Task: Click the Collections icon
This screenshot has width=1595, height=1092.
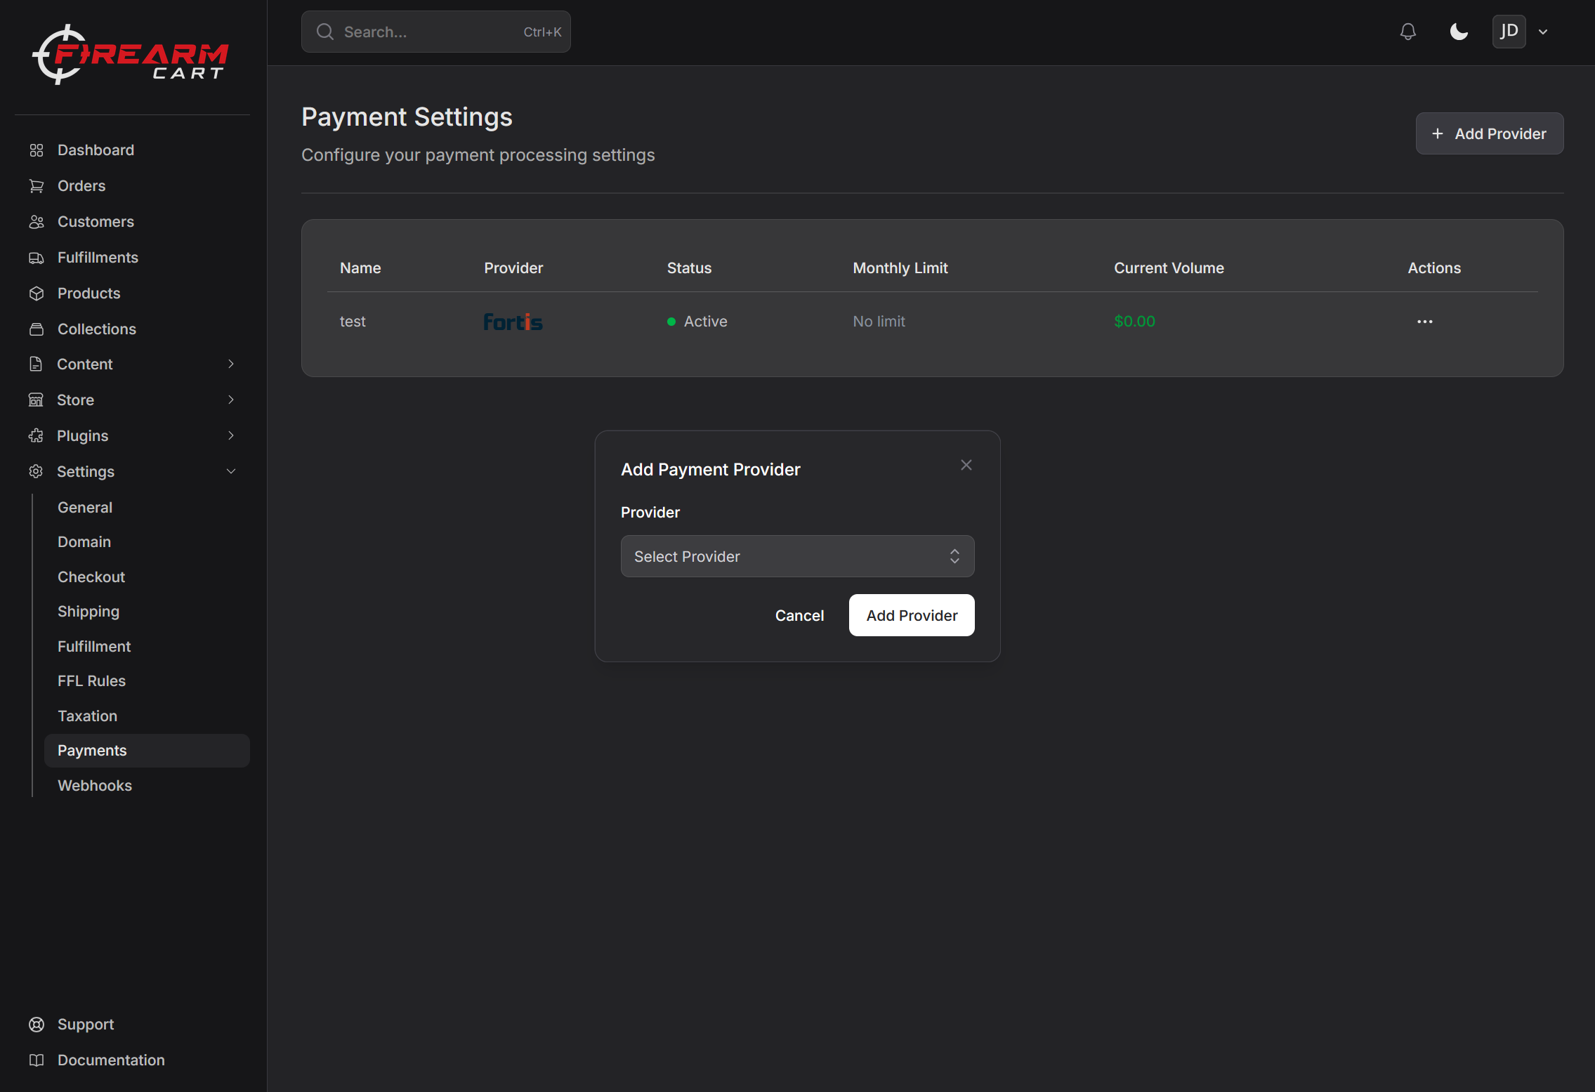Action: (x=37, y=329)
